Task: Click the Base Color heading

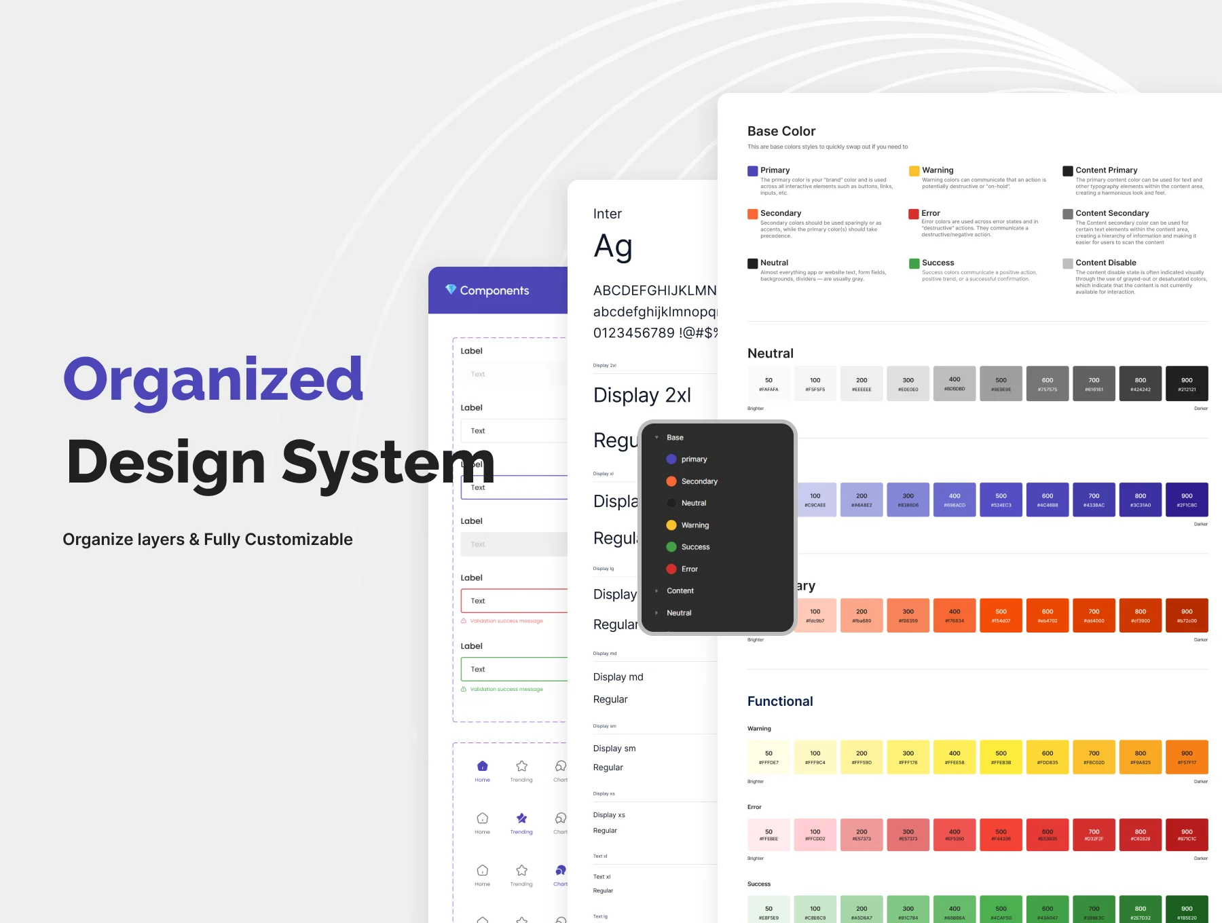Action: pos(781,131)
